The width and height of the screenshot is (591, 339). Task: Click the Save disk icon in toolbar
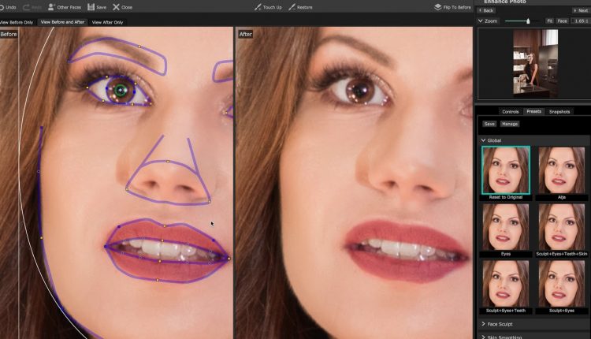tap(91, 7)
